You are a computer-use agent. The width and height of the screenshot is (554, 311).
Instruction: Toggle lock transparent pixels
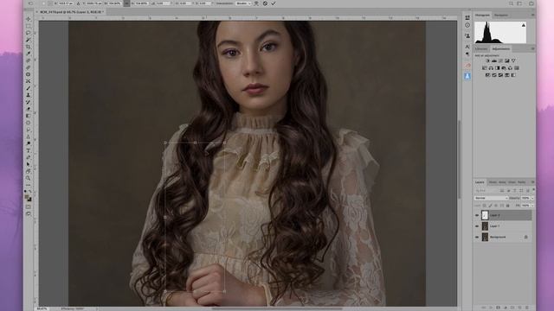point(485,206)
